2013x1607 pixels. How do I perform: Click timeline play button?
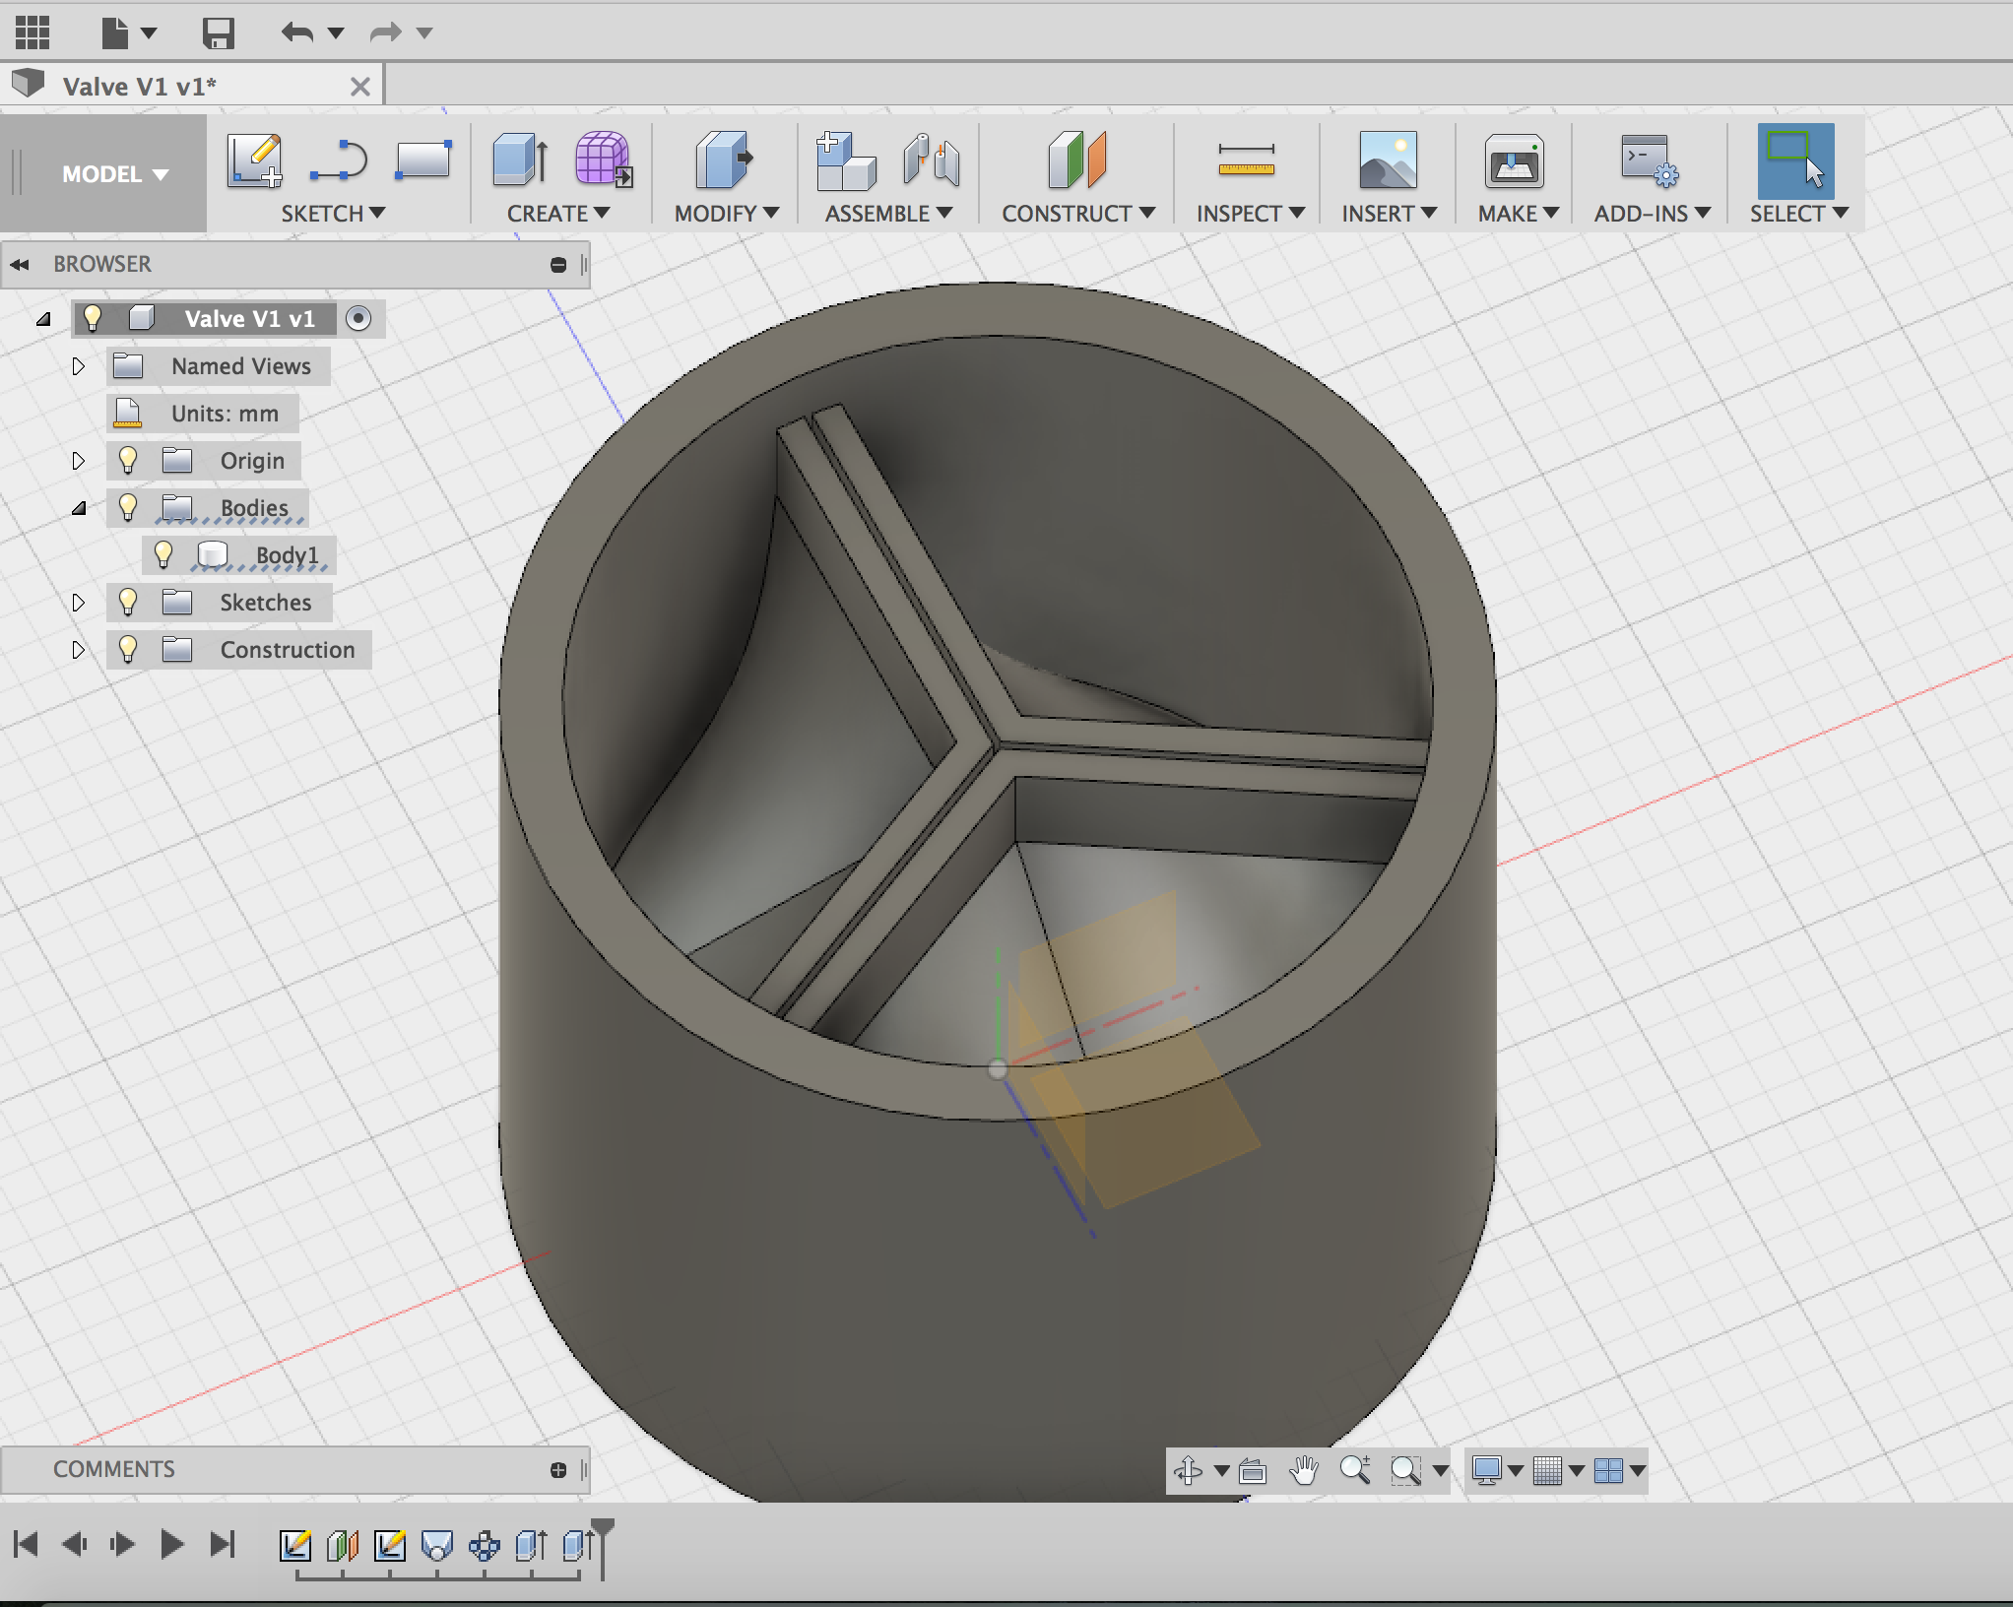[171, 1544]
